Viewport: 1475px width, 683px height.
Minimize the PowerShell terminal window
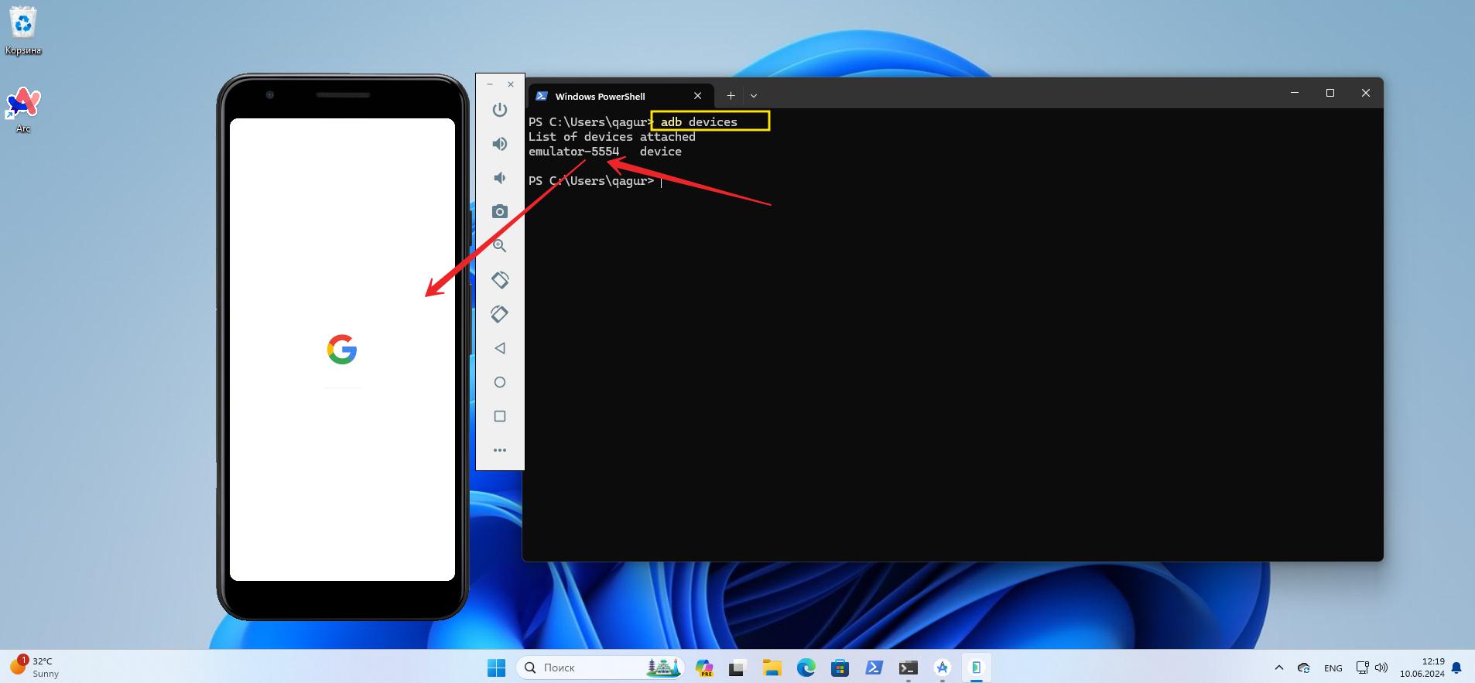[1295, 93]
